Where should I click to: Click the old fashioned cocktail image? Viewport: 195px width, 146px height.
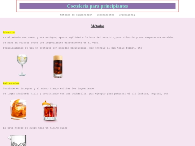(x=18, y=109)
